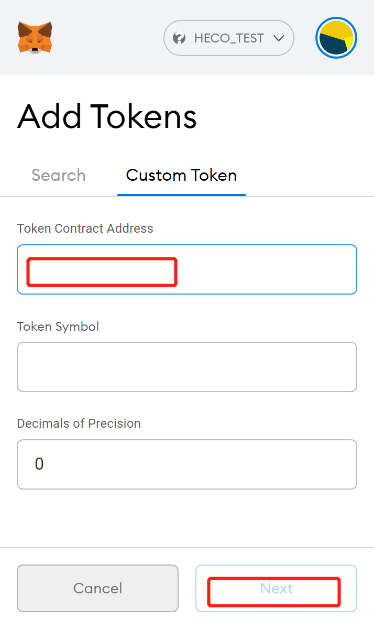Switch to the Search tab
374x629 pixels.
pyautogui.click(x=58, y=175)
